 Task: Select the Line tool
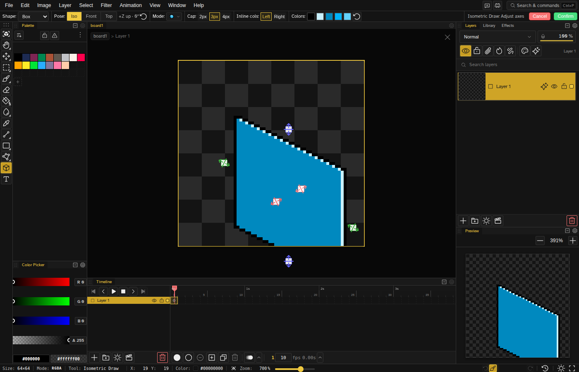6,134
